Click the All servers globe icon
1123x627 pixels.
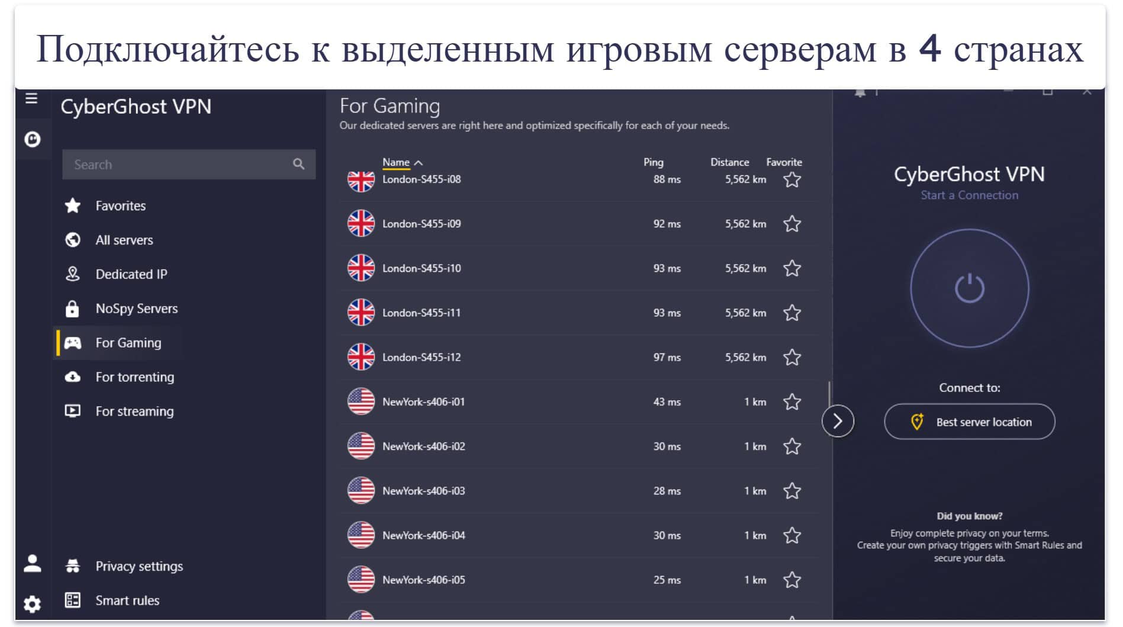(x=72, y=240)
